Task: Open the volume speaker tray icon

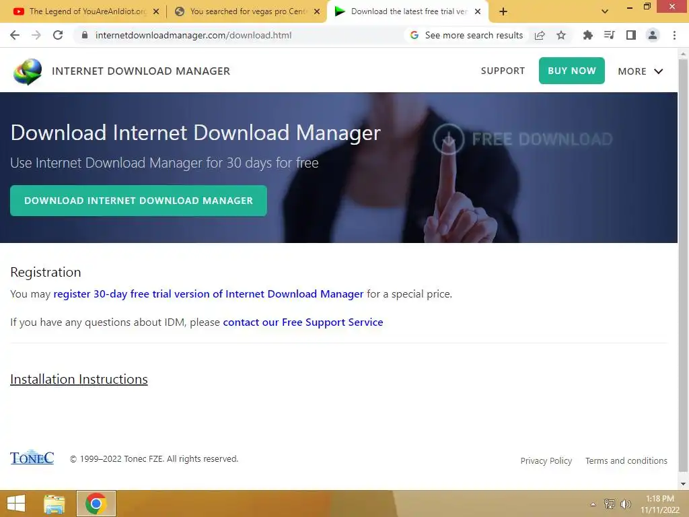Action: [625, 504]
